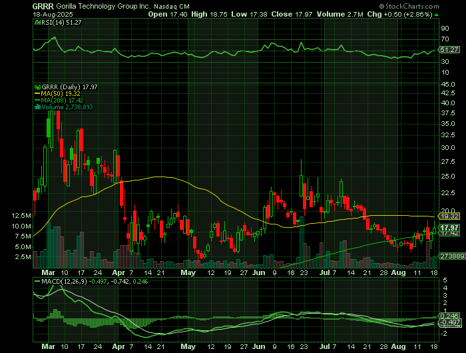Select the green MA(200) line swatch
Image resolution: width=466 pixels, height=353 pixels.
(x=37, y=101)
